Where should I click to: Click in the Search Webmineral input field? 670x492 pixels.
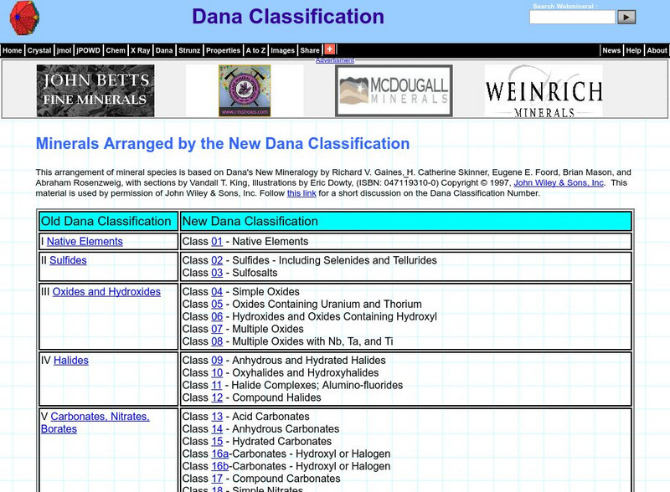click(572, 17)
